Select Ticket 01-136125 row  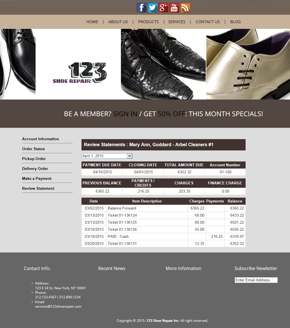164,222
